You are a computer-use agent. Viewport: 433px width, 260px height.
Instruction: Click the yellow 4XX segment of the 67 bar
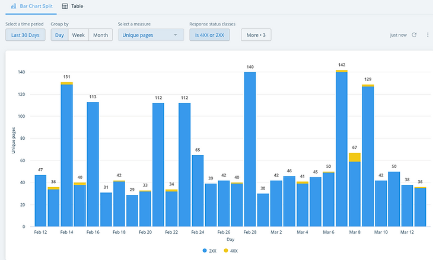coord(355,157)
